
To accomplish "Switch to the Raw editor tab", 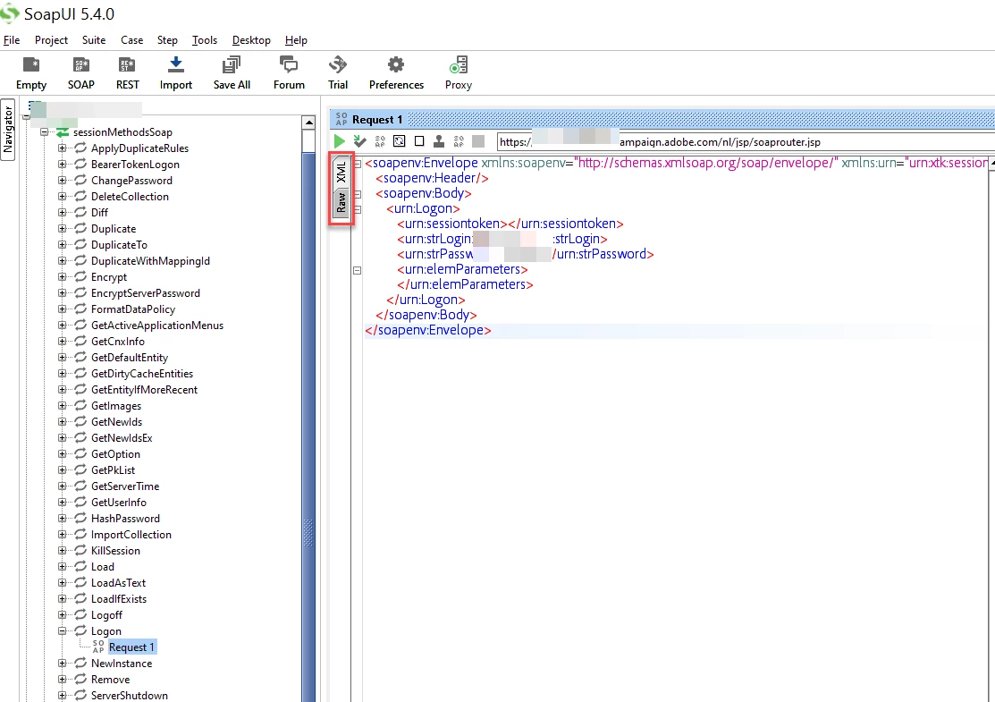I will pyautogui.click(x=342, y=203).
